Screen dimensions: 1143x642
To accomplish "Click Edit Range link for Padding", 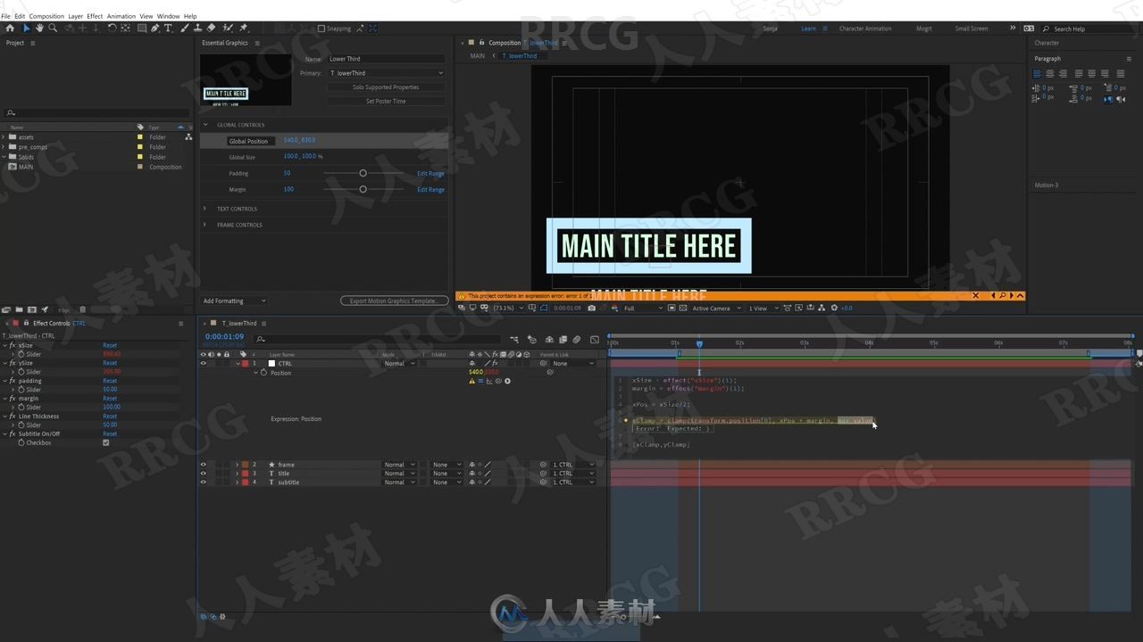I will click(430, 174).
